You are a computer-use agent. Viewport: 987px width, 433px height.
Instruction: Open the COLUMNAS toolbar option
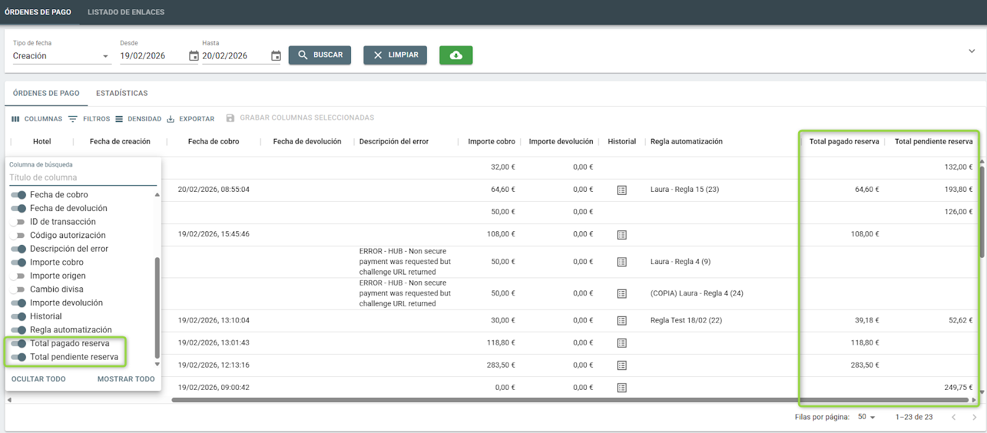[x=37, y=119]
